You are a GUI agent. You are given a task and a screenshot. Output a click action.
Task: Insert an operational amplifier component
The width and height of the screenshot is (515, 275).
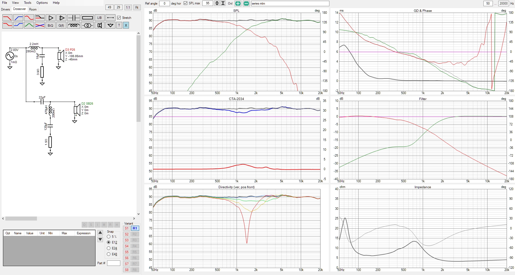click(x=61, y=18)
